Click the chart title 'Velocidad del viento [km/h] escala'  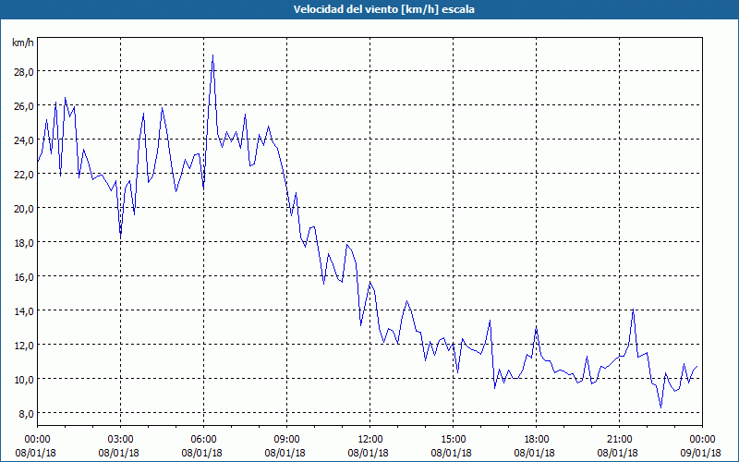tap(383, 9)
